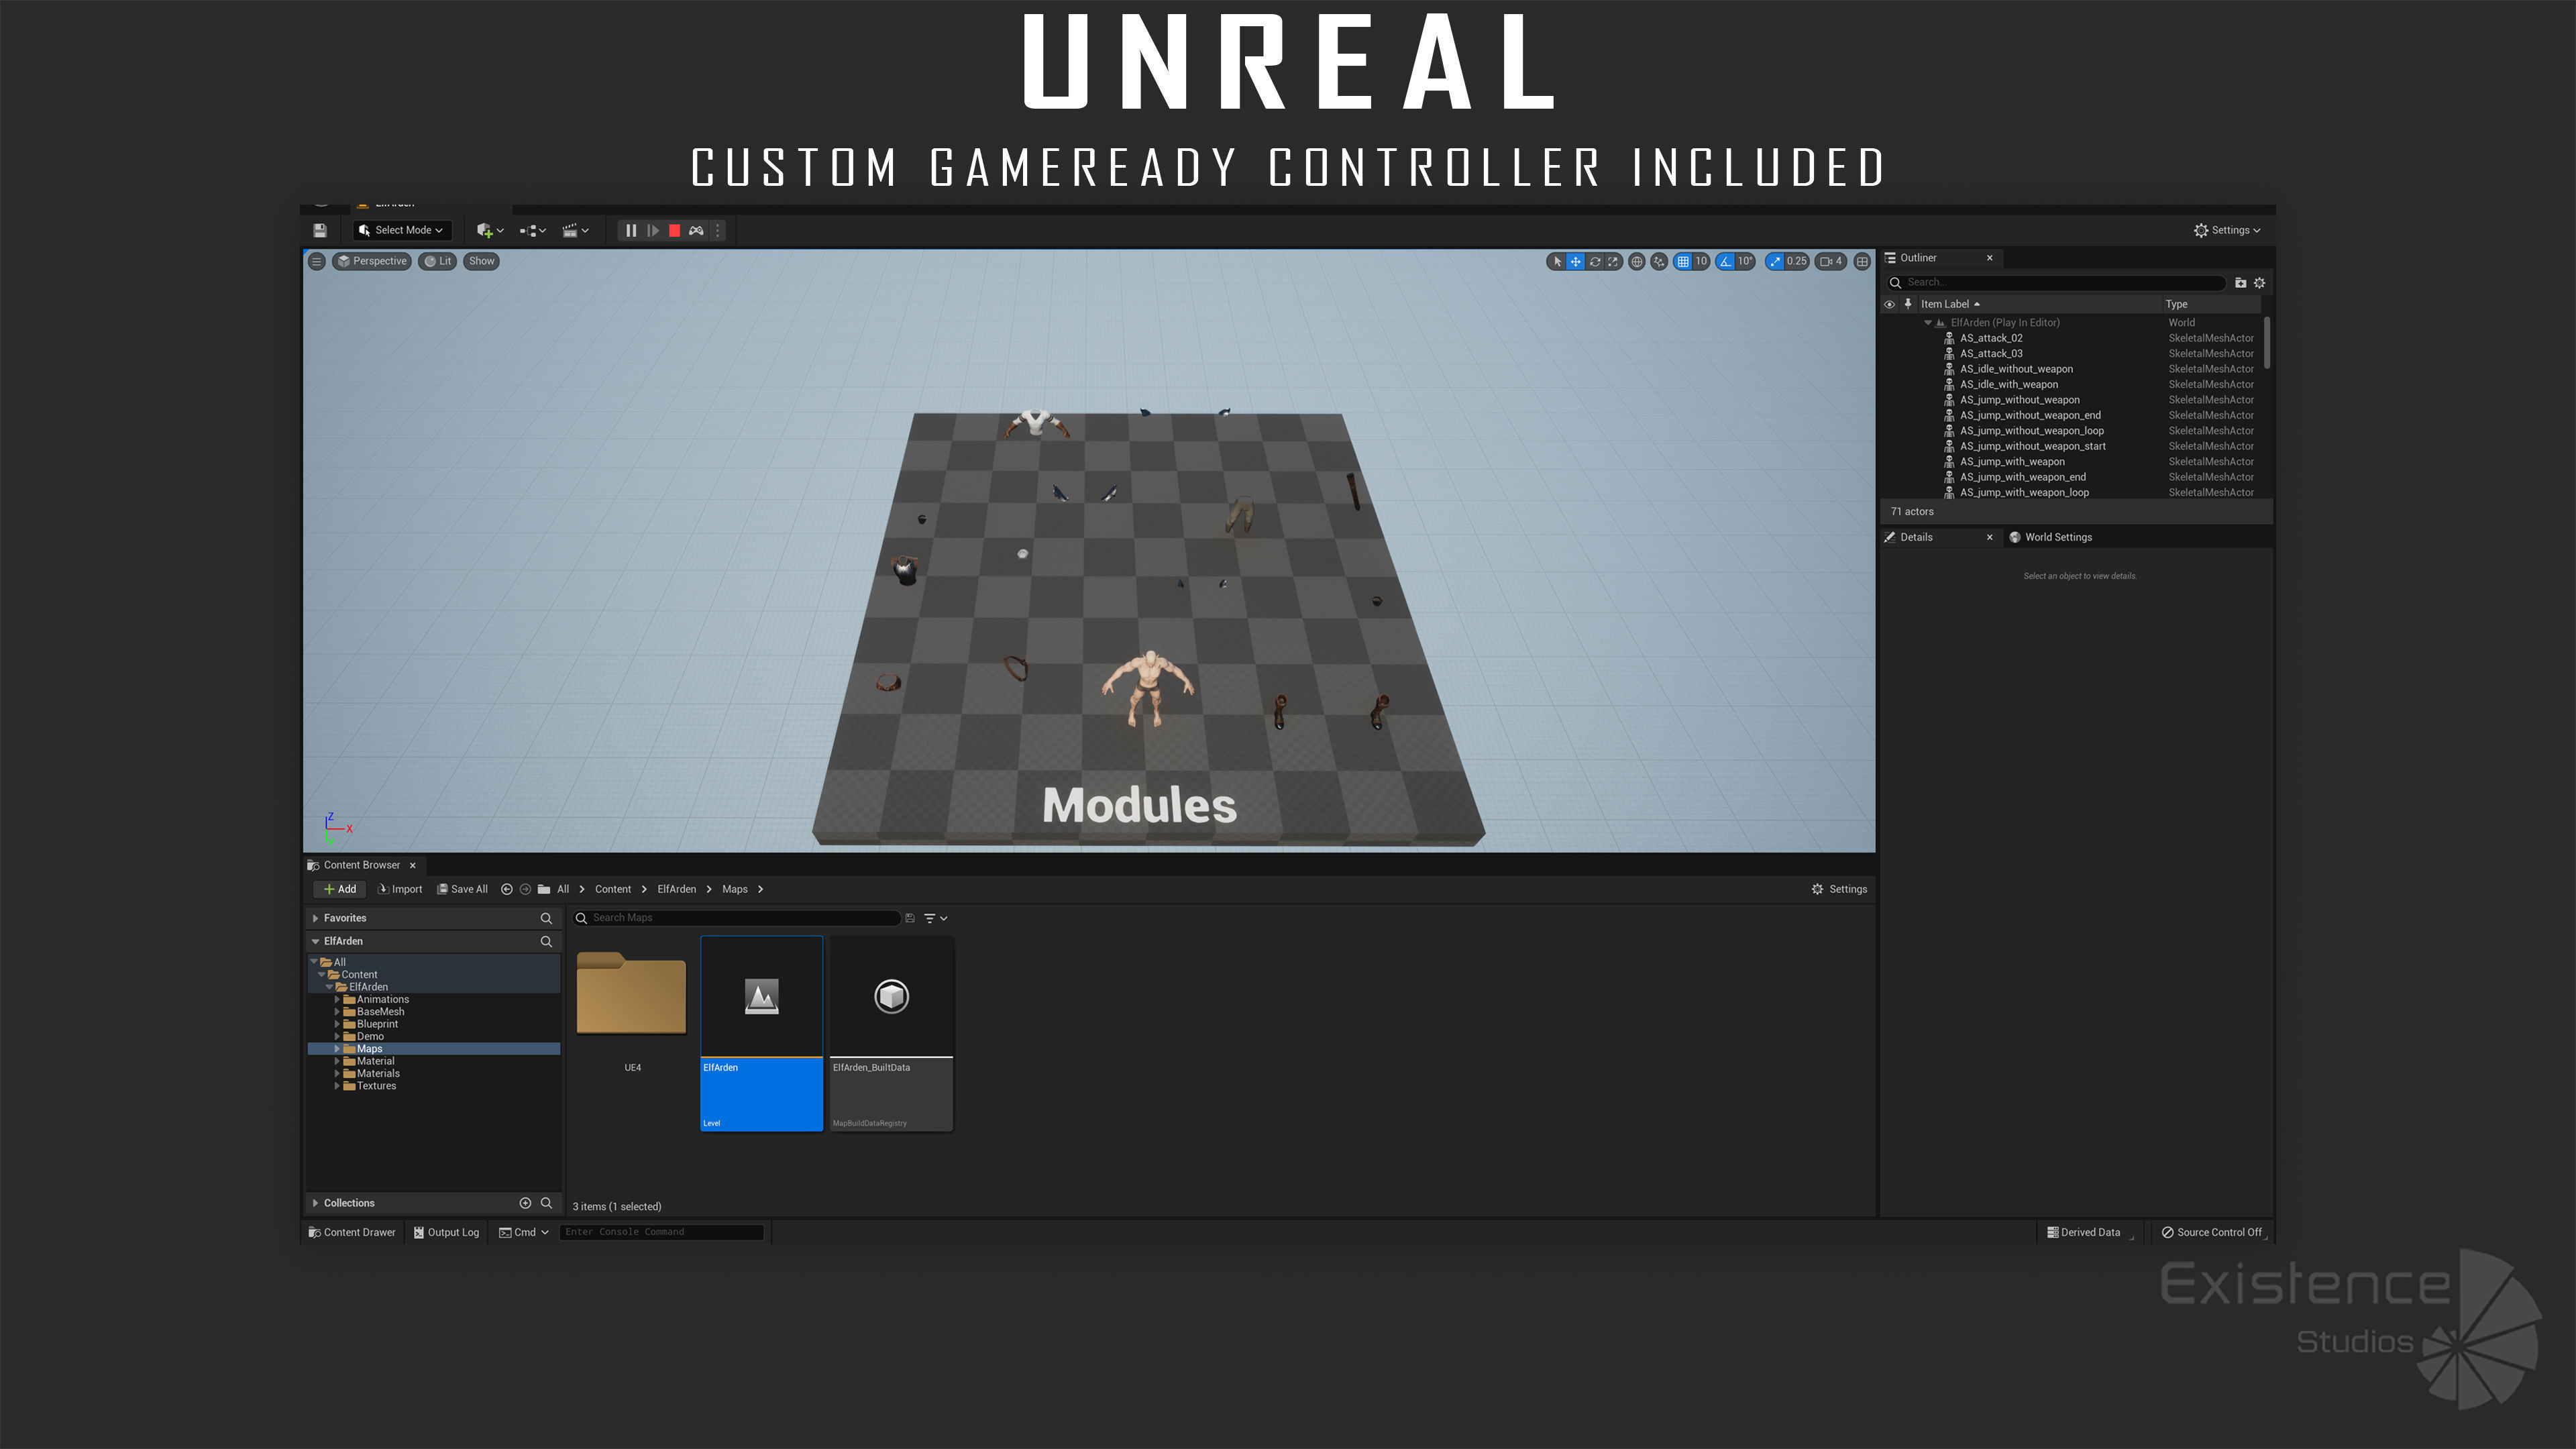2576x1449 pixels.
Task: Toggle grid snapping in the viewport
Action: tap(1683, 262)
